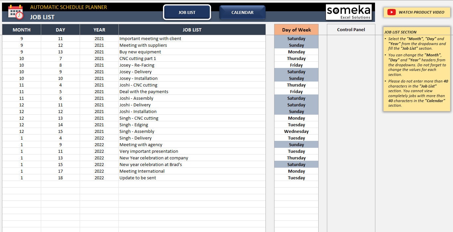Viewport: 453px width, 232px height.
Task: Select the year cell showing 2022 for 'Singh - Delivery'
Action: click(x=99, y=138)
